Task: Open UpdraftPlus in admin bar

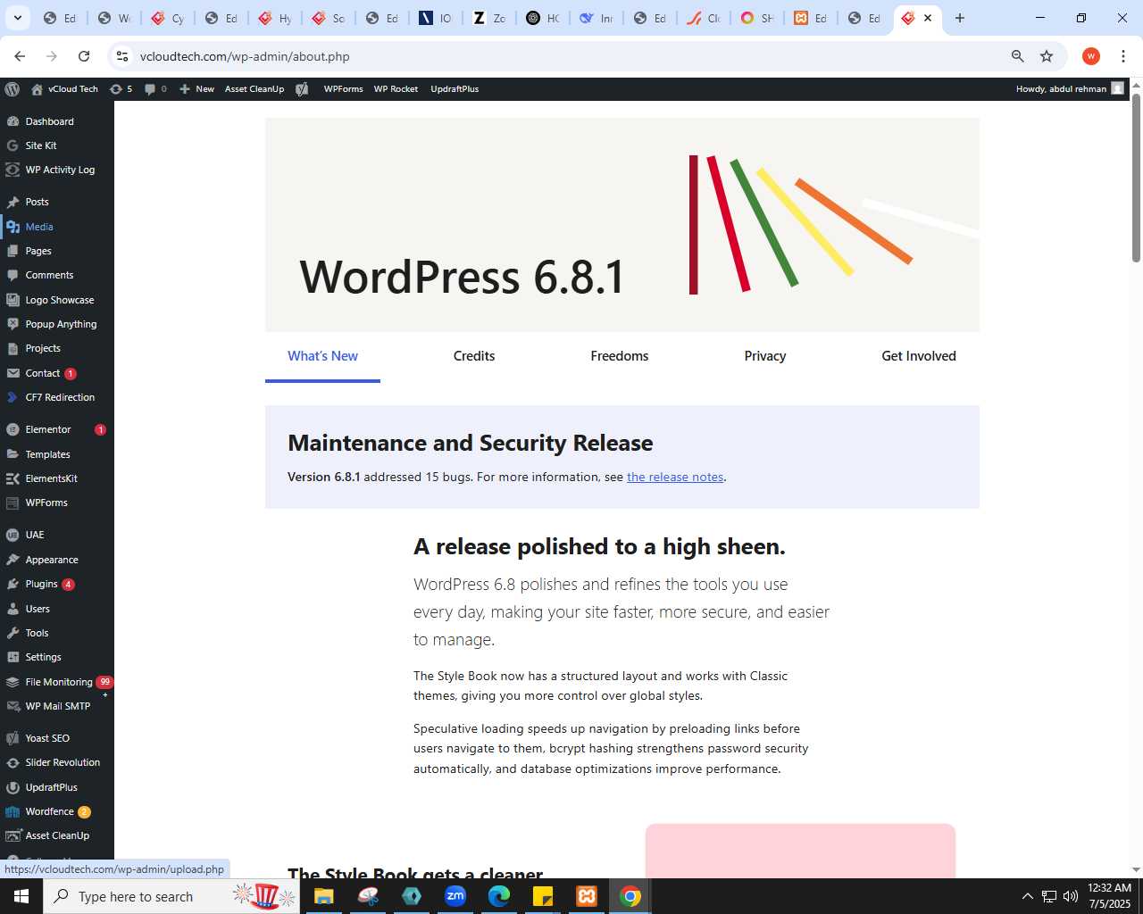Action: [x=455, y=89]
